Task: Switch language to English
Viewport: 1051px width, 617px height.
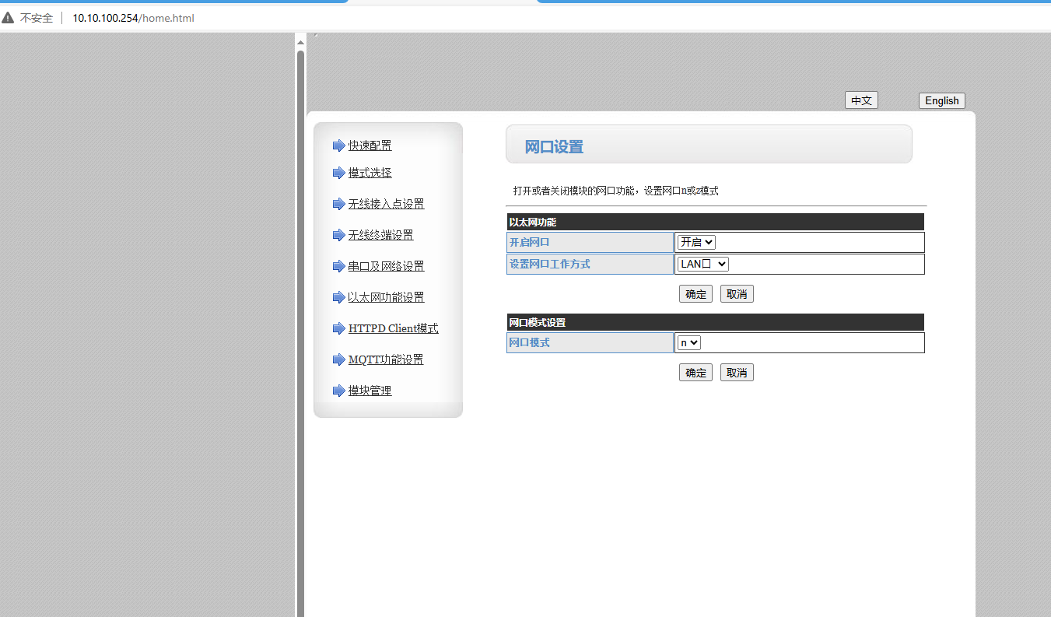Action: tap(941, 100)
